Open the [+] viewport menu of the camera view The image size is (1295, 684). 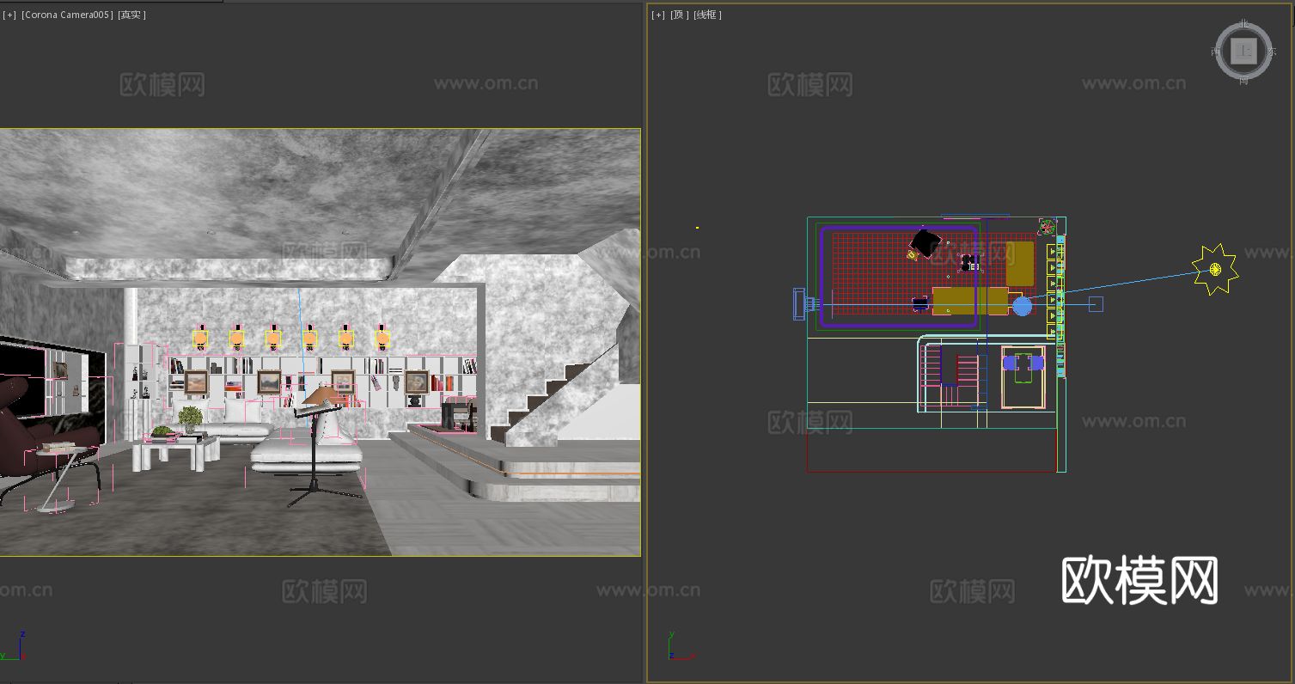(x=9, y=15)
